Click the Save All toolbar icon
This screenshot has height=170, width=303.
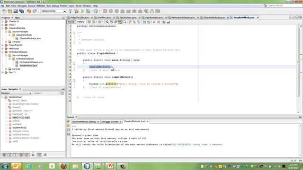tap(21, 11)
